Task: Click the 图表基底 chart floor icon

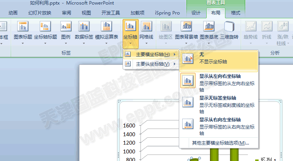Action: tap(209, 26)
